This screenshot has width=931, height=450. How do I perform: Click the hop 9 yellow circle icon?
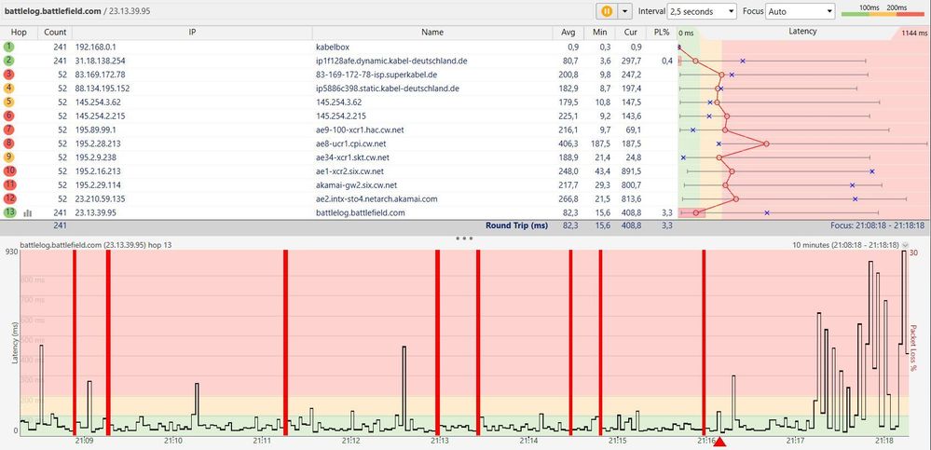click(9, 157)
